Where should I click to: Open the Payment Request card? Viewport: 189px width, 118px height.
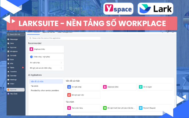(x=155, y=108)
